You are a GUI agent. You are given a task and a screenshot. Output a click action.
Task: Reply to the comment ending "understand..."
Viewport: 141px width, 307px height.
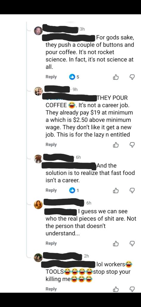51,243
